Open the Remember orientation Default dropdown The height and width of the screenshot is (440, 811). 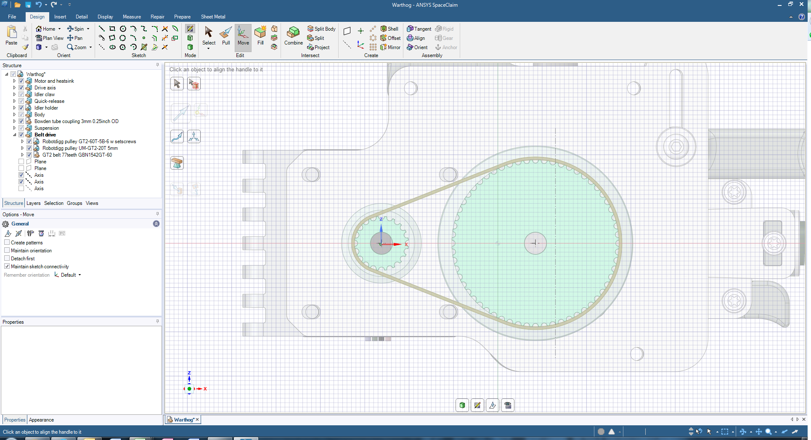[80, 275]
